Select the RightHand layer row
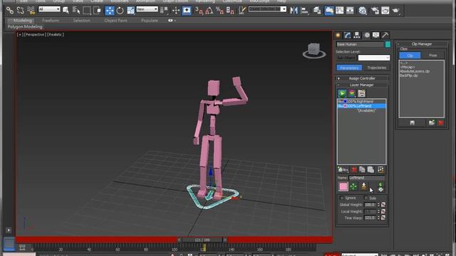Viewport: 456px width, 256px height. click(361, 101)
